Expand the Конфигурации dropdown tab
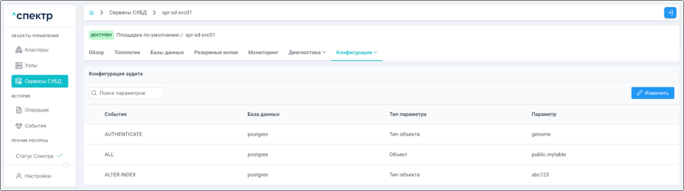684x191 pixels. [x=356, y=52]
